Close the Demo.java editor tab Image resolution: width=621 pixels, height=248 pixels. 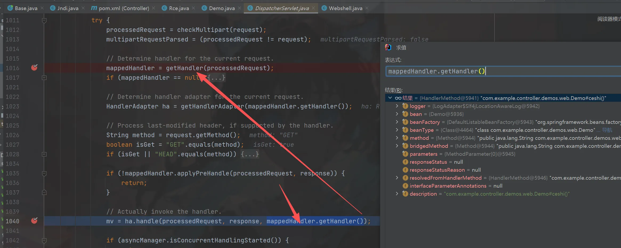tap(240, 8)
